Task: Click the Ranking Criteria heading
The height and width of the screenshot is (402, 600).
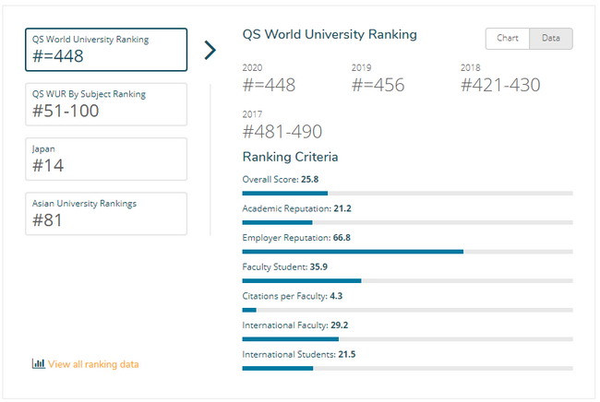Action: click(290, 157)
